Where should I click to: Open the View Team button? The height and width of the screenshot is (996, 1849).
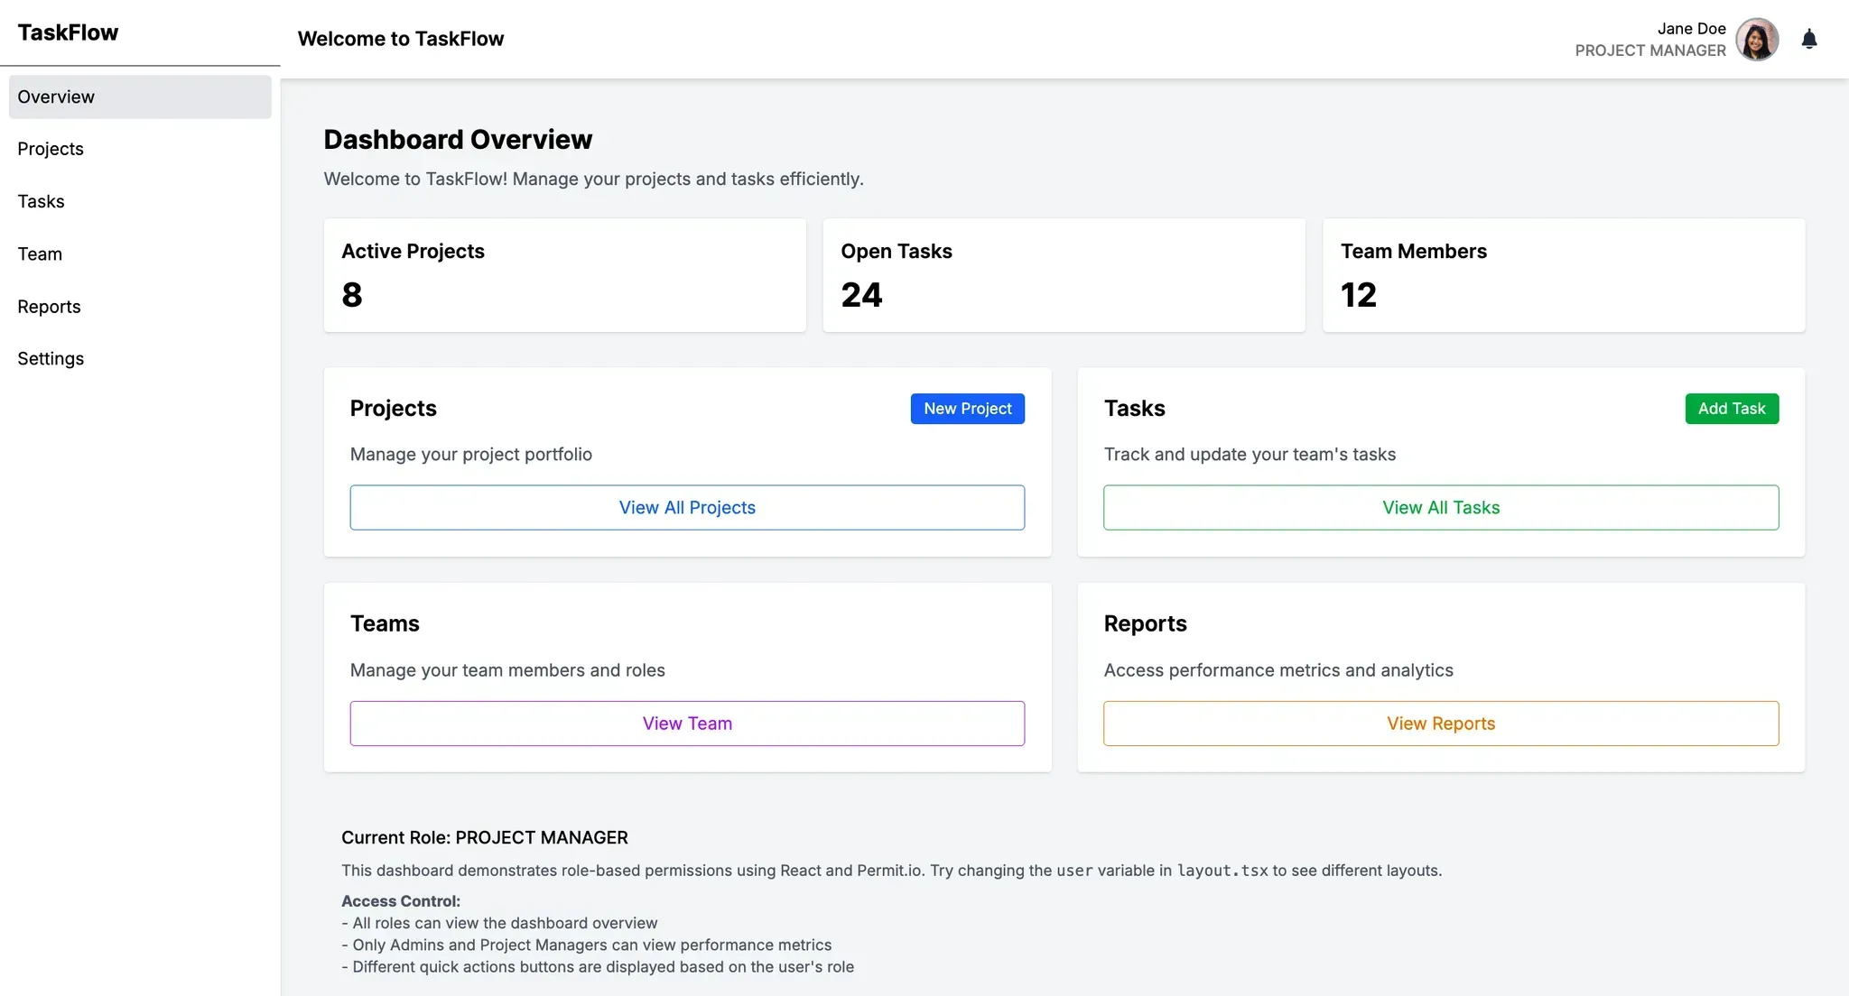click(687, 724)
